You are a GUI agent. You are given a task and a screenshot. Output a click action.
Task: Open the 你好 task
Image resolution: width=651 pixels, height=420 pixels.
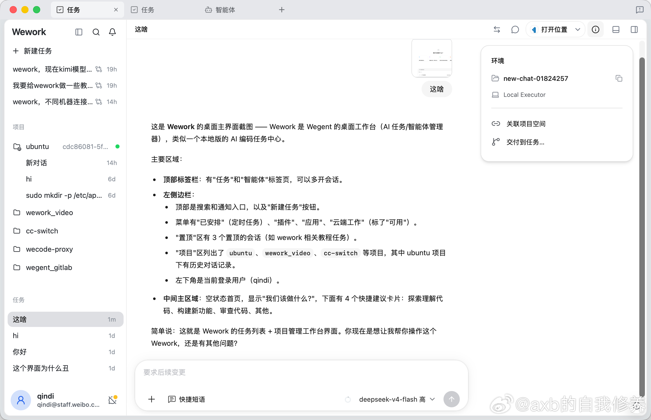[x=65, y=352]
